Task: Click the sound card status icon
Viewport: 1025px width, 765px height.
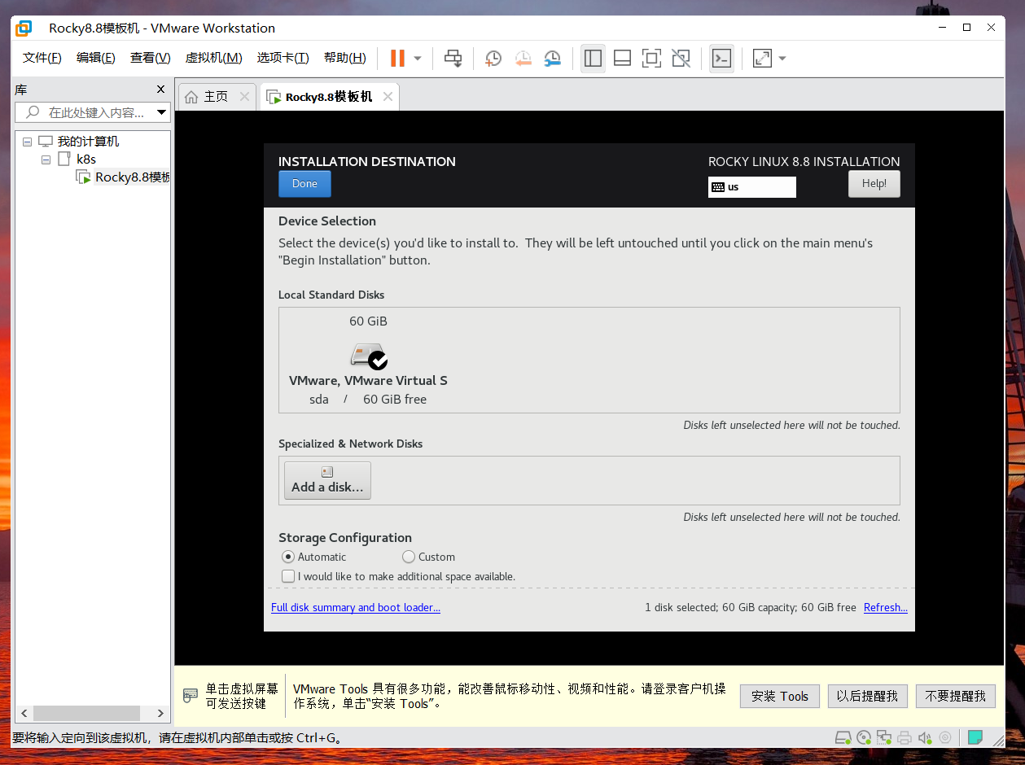Action: click(925, 738)
